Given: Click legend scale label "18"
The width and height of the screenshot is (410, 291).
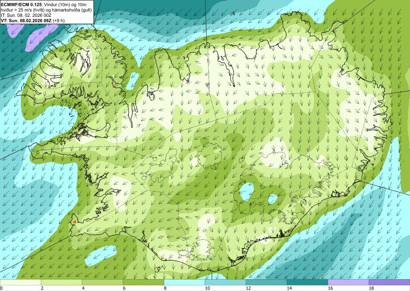Looking at the screenshot, I should click(371, 288).
